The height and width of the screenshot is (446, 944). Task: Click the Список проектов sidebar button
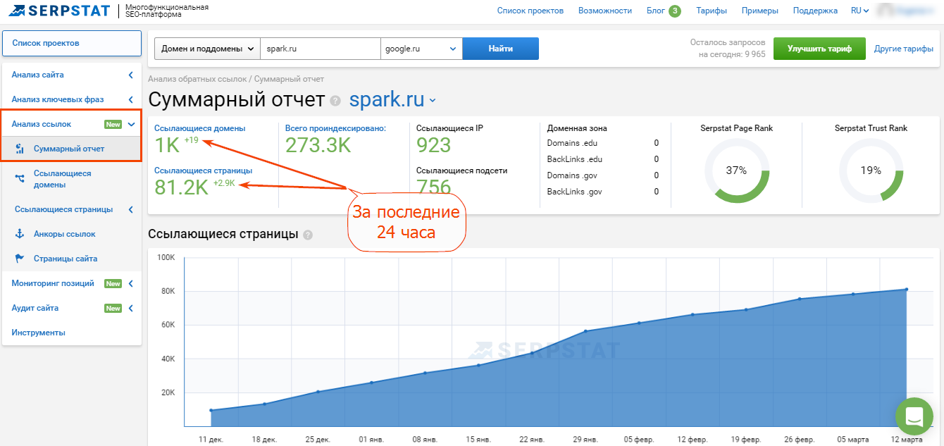(72, 43)
